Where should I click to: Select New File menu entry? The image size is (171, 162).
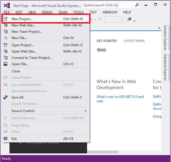[46, 38]
